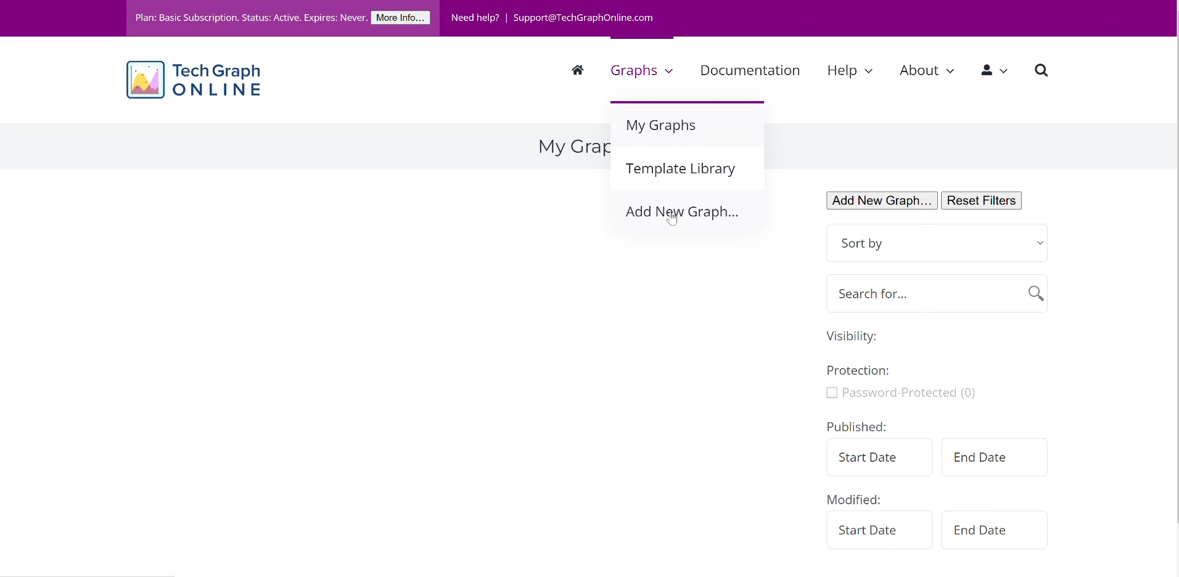Click the Modified End Date field
1179x577 pixels.
coord(994,530)
